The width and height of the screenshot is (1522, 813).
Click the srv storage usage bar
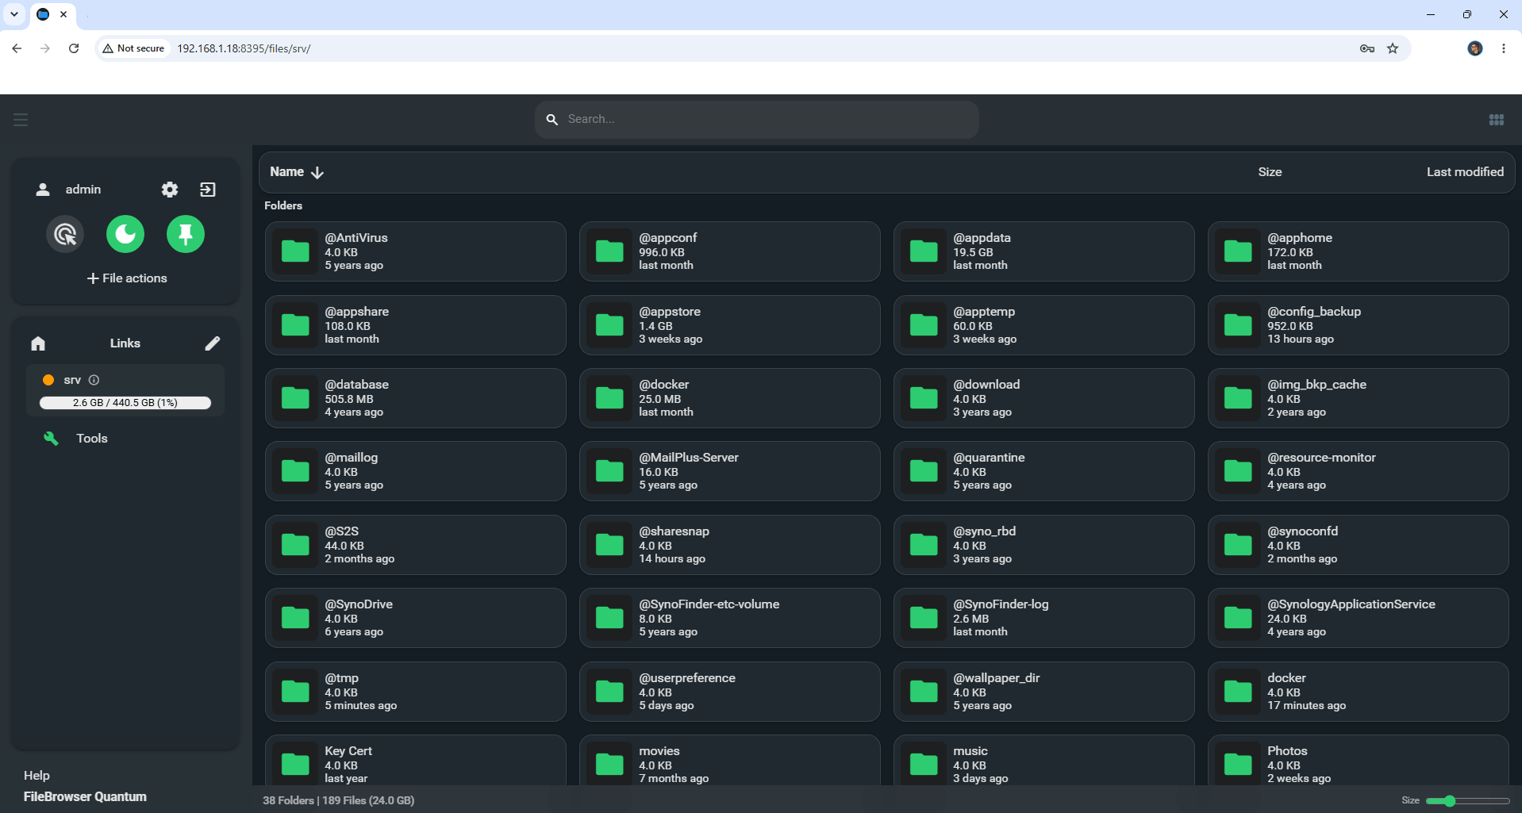125,403
